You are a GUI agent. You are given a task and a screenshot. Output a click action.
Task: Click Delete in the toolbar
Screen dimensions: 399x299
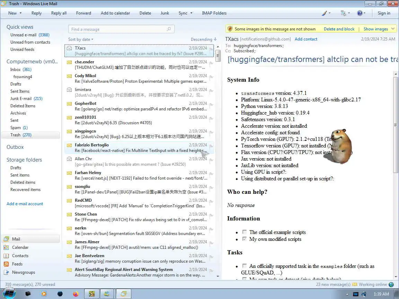coord(145,13)
